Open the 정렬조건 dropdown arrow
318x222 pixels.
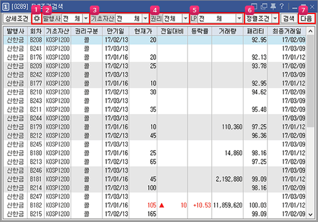275,18
